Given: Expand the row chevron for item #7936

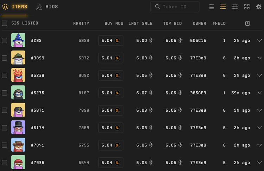Looking at the screenshot, I should point(259,163).
